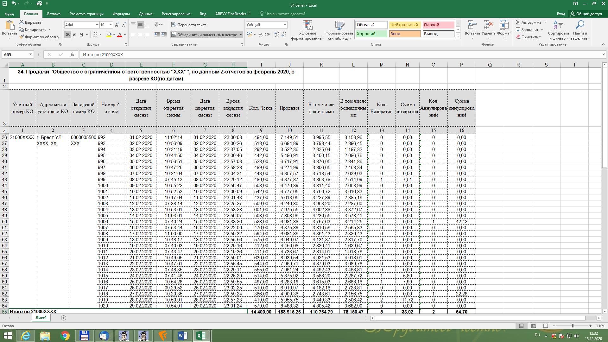Toggle Underline formatting button
The image size is (608, 342).
point(82,35)
